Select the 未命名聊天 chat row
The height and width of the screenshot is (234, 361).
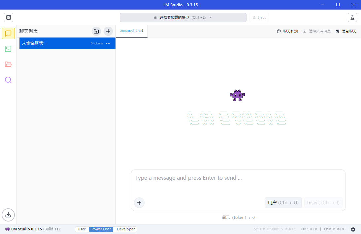(x=67, y=43)
